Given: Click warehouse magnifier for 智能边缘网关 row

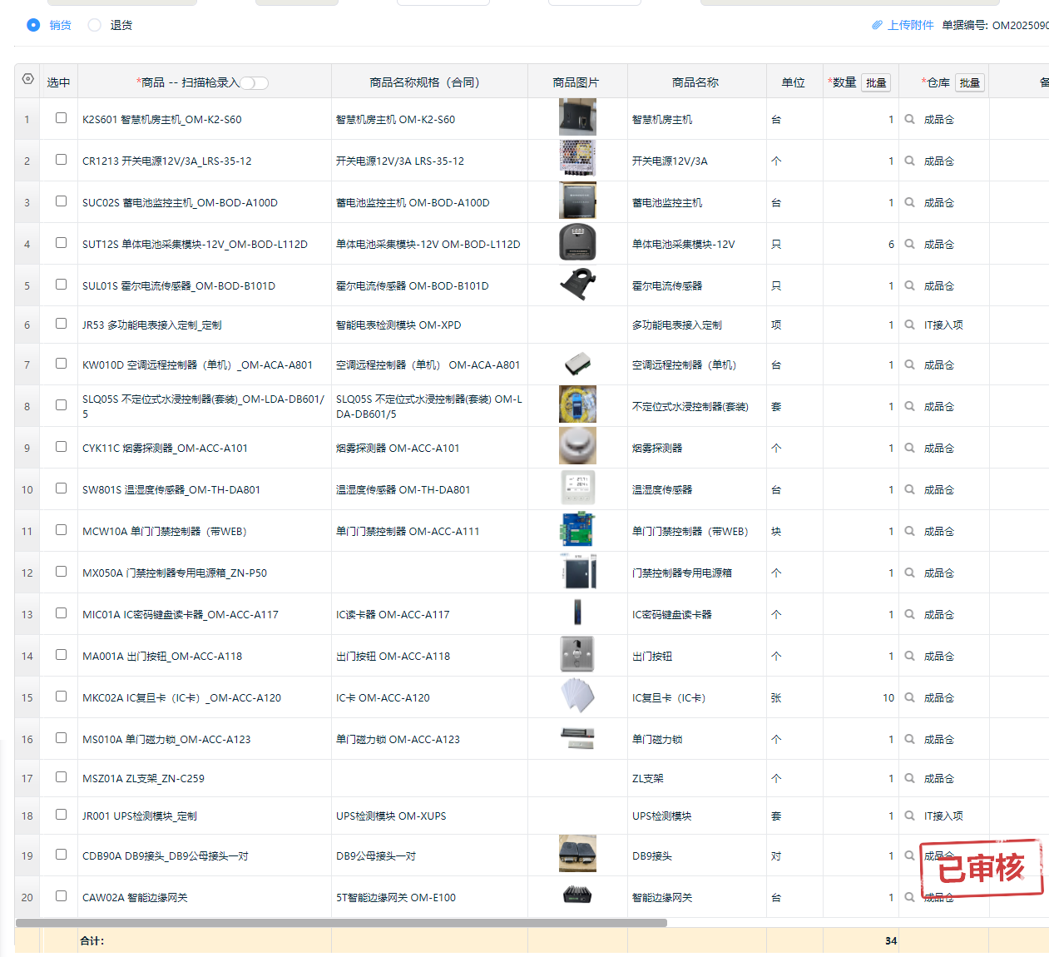Looking at the screenshot, I should 909,897.
